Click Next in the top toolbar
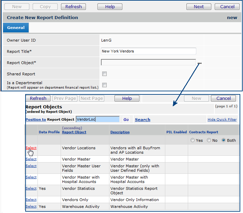 (x=199, y=6)
